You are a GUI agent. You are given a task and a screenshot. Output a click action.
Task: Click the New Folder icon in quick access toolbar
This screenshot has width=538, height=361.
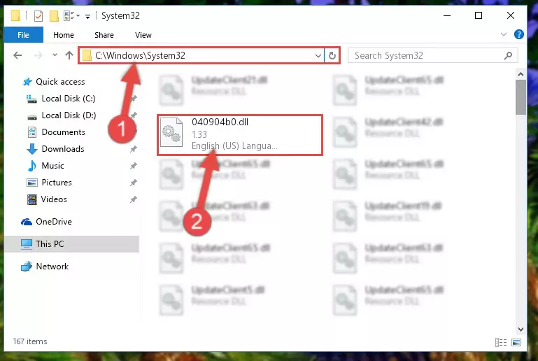tap(54, 16)
